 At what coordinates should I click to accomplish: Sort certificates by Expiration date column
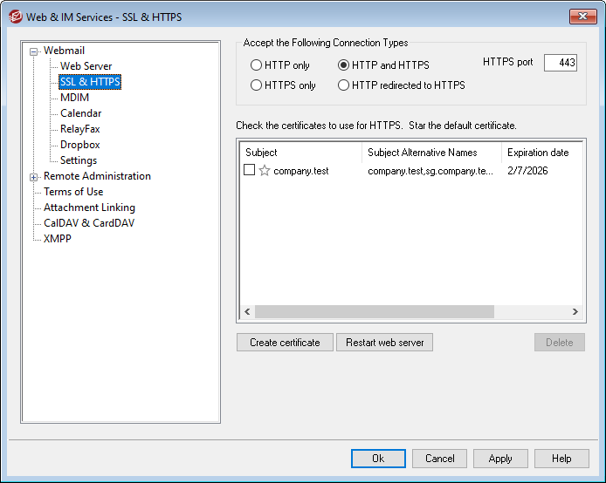point(538,153)
